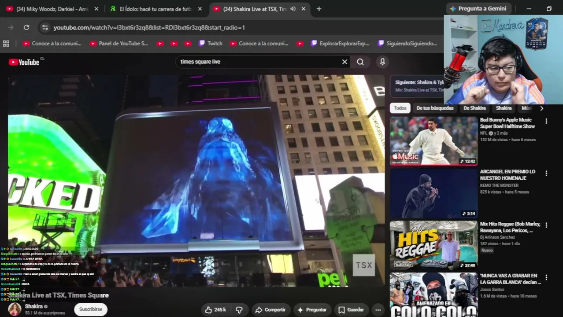Open ExplorarExplorarExp... bookmark
Image resolution: width=563 pixels, height=317 pixels.
pyautogui.click(x=340, y=44)
